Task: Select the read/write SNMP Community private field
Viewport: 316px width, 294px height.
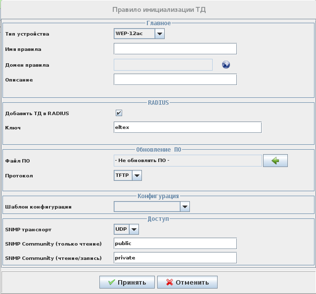Action: click(175, 258)
